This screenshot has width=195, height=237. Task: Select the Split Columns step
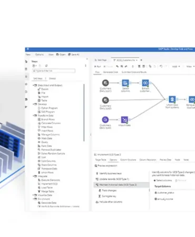click(x=47, y=161)
